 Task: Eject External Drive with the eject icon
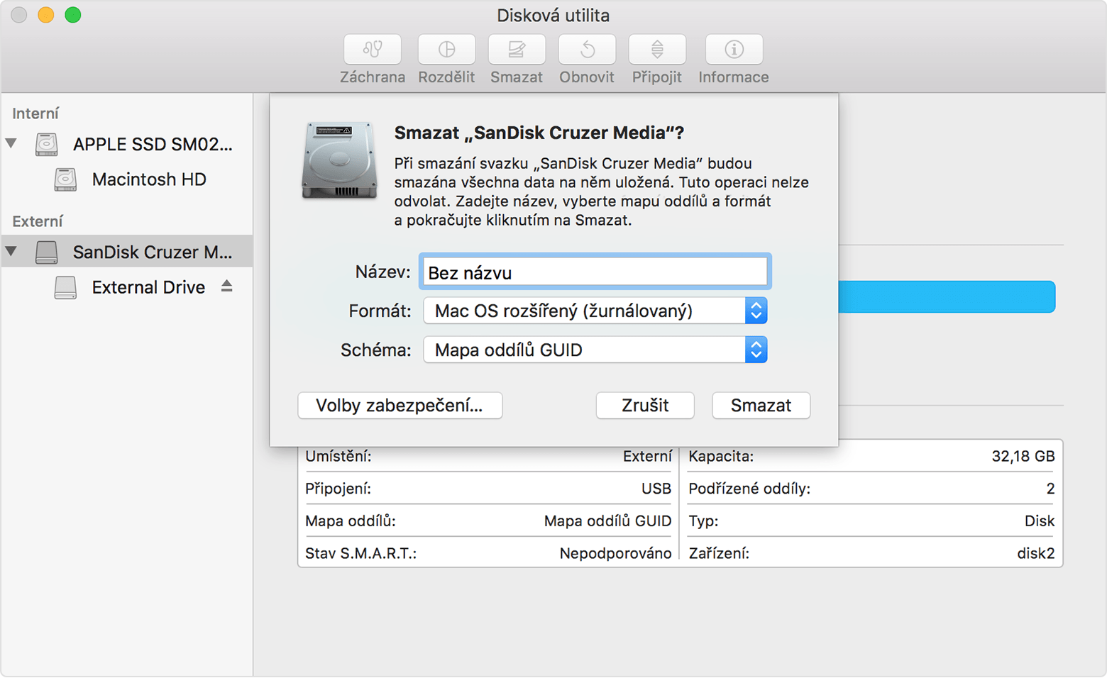[226, 286]
